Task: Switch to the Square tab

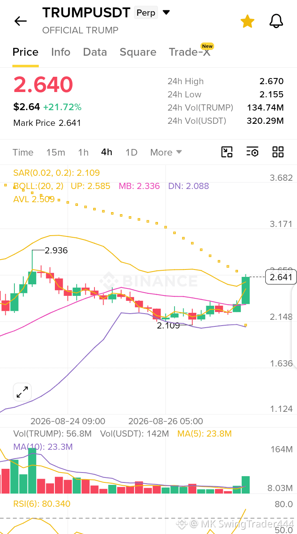Action: tap(138, 52)
